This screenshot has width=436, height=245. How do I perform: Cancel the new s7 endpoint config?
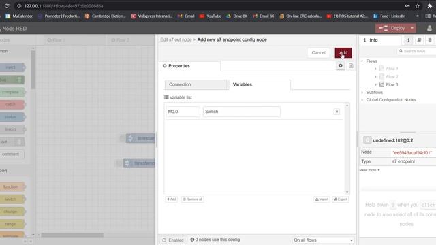click(x=318, y=53)
